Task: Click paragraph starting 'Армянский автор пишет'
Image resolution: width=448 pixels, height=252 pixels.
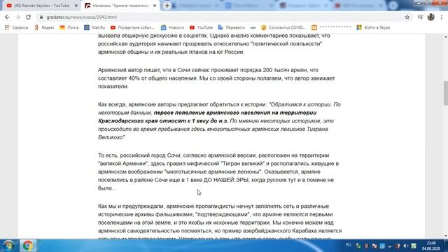Action: 216,78
